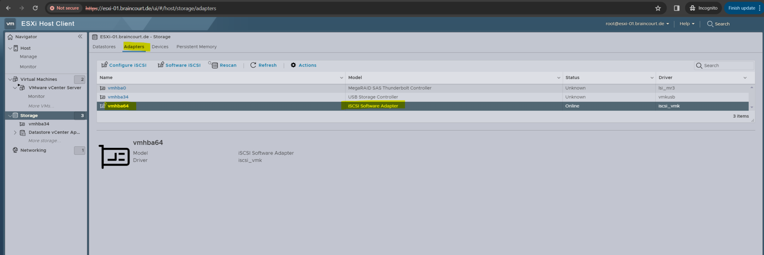Click the table scrollbar up arrow
This screenshot has width=764, height=255.
pyautogui.click(x=752, y=87)
